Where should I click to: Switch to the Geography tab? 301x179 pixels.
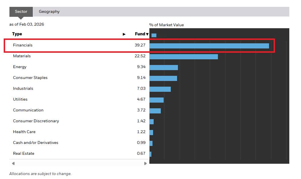click(49, 12)
